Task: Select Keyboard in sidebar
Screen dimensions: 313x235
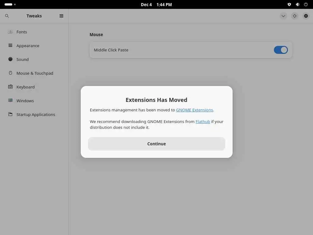Action: tap(34, 87)
